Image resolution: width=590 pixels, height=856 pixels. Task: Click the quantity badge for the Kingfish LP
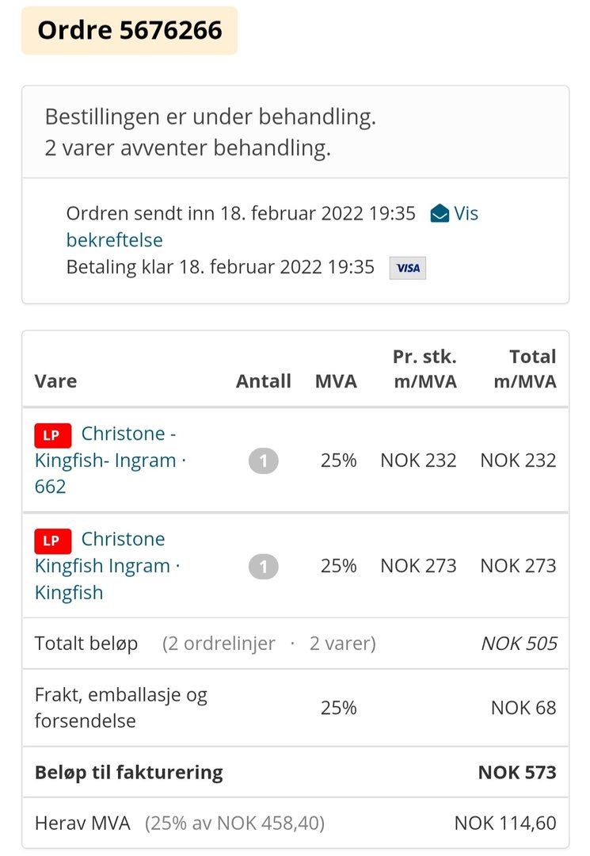coord(264,567)
